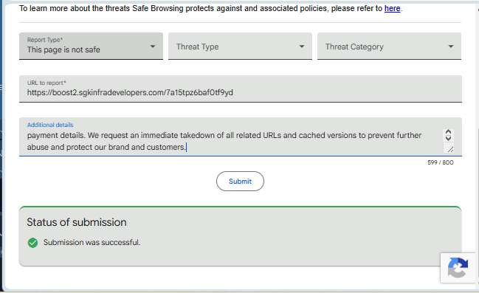Click the green success checkmark icon
This screenshot has height=293, width=479.
coord(32,243)
